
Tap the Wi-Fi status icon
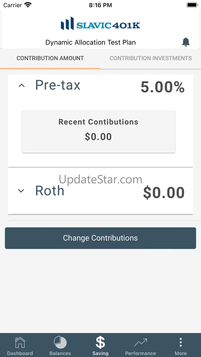[28, 5]
